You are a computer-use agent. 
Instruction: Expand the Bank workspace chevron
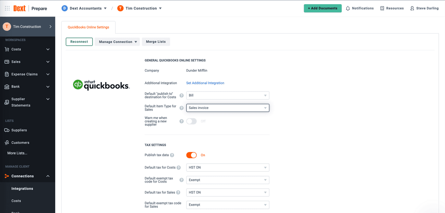click(x=48, y=87)
